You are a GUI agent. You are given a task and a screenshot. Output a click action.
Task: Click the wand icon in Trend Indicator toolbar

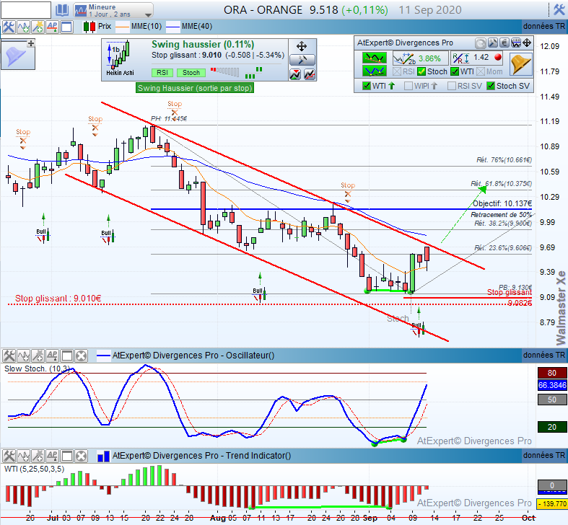(x=38, y=456)
